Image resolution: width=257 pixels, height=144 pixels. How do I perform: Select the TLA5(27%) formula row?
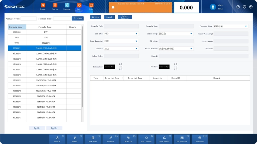click(45, 96)
